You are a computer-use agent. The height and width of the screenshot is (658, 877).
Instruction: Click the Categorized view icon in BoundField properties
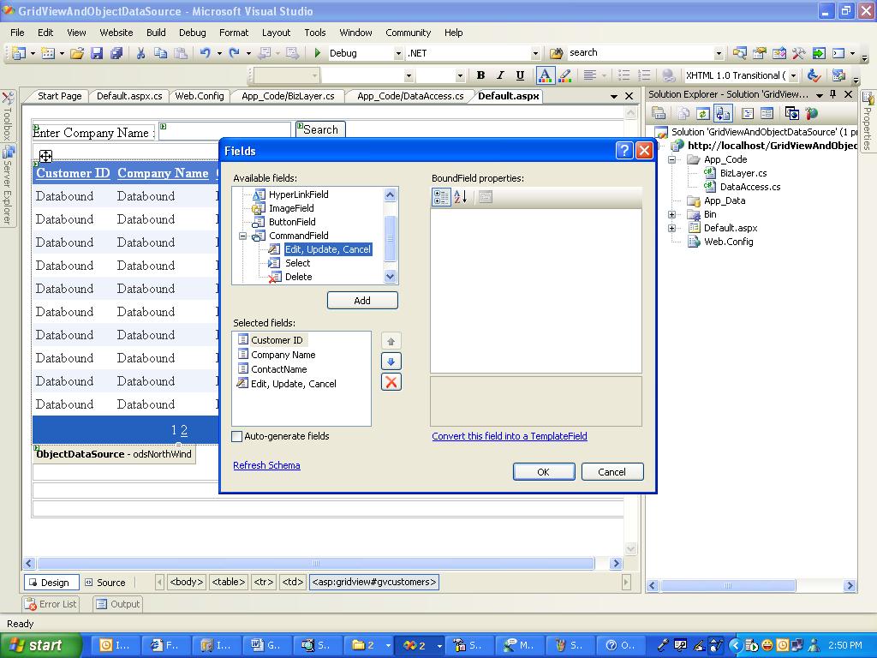click(x=441, y=197)
